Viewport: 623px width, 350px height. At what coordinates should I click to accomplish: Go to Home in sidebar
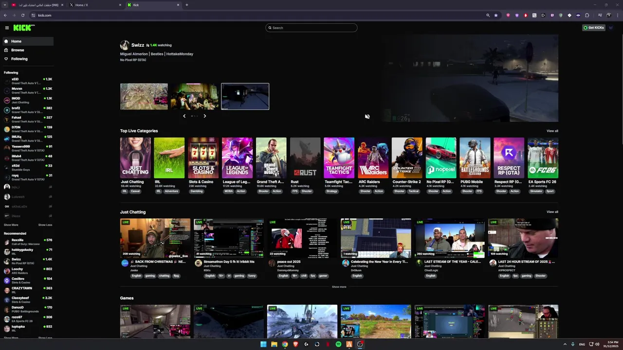coord(27,41)
